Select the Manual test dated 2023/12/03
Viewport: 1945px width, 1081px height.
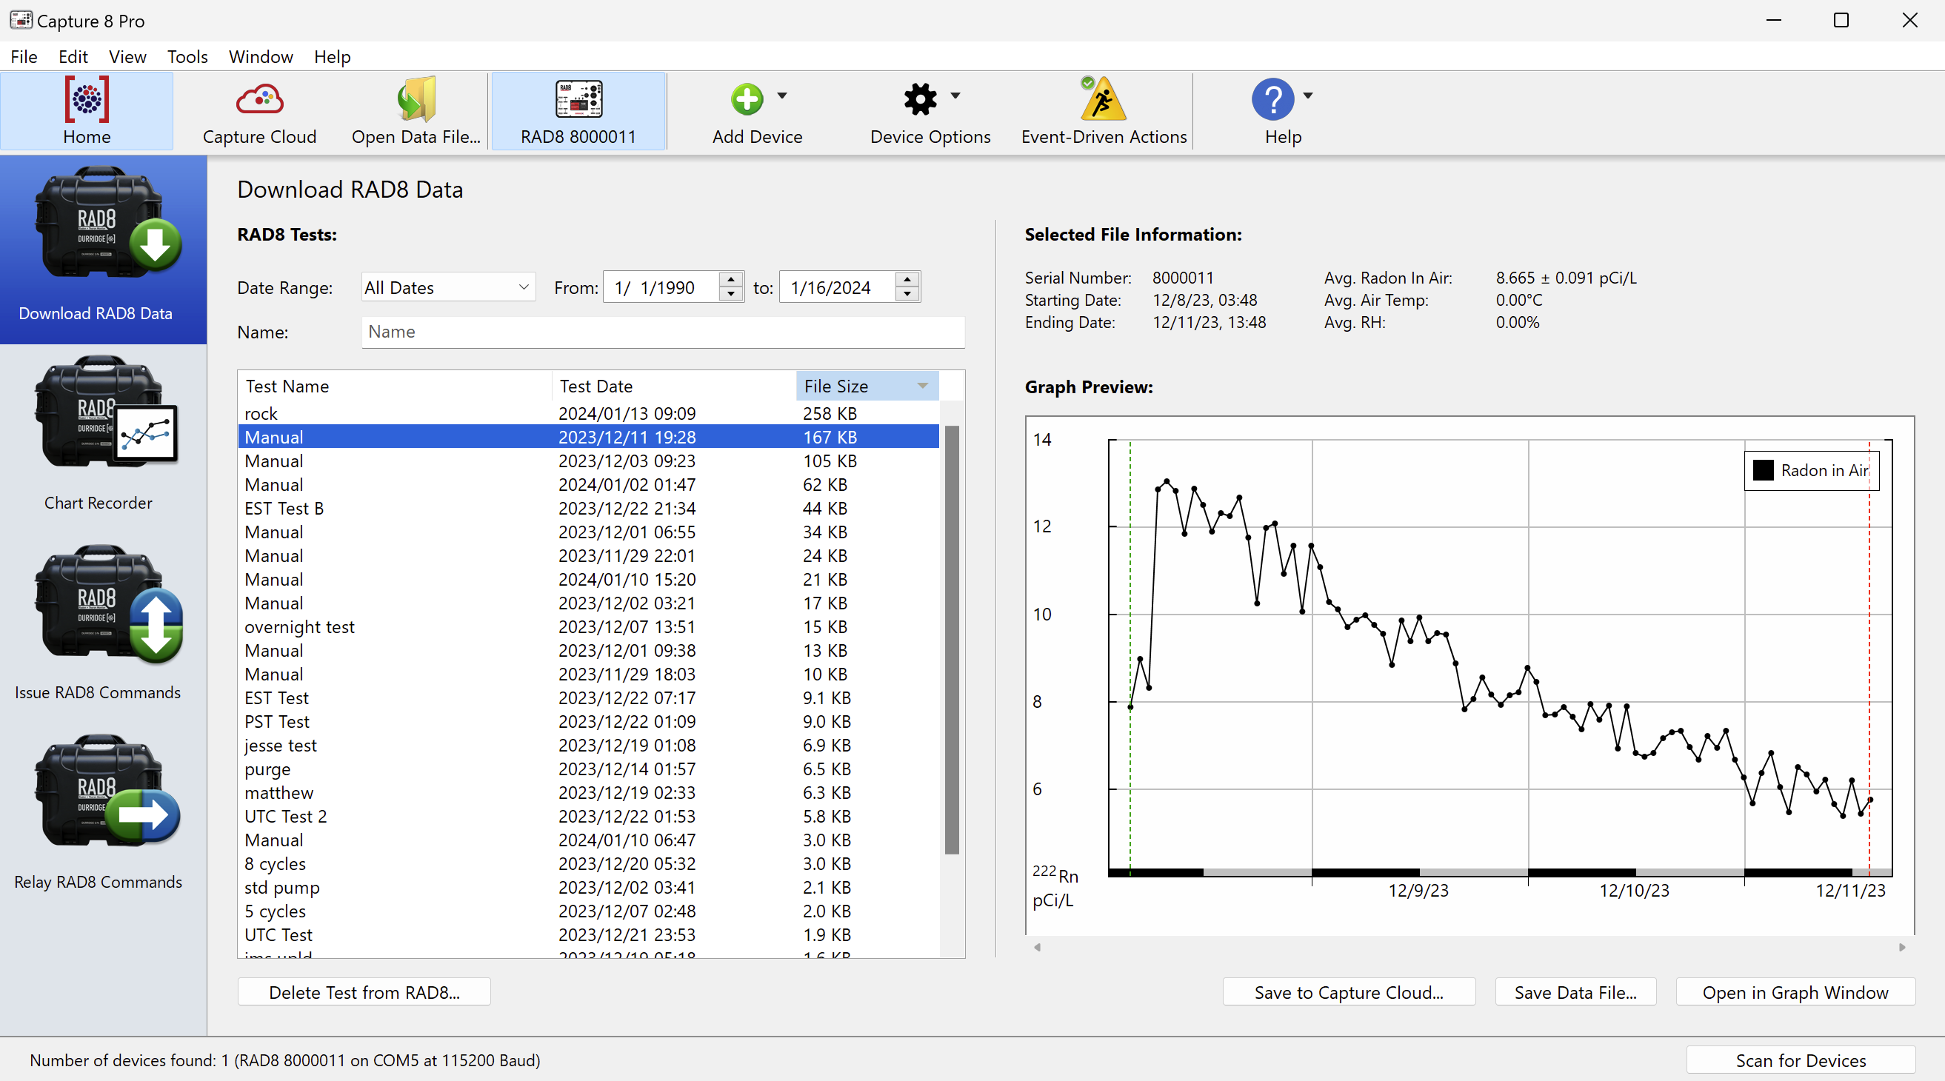pos(529,461)
